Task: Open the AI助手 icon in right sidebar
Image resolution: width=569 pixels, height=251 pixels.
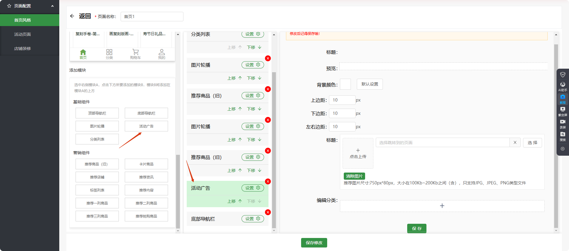Action: (562, 86)
